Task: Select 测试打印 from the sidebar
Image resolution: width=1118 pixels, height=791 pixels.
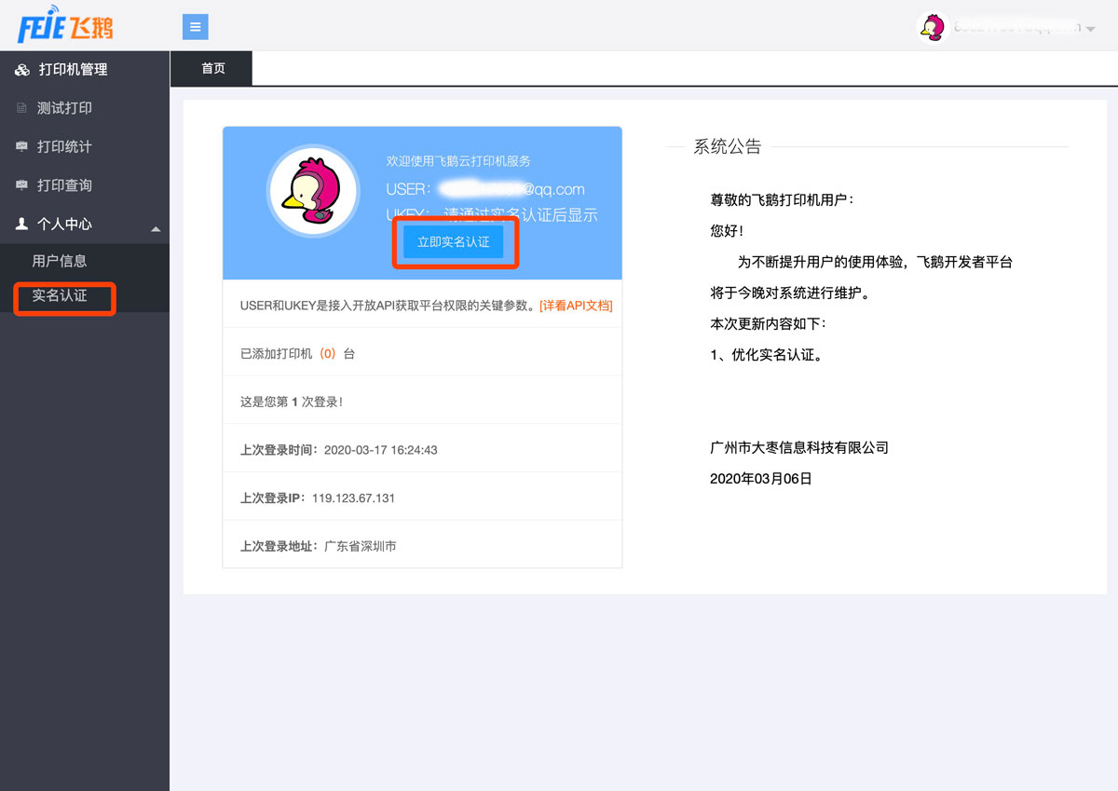Action: [64, 108]
